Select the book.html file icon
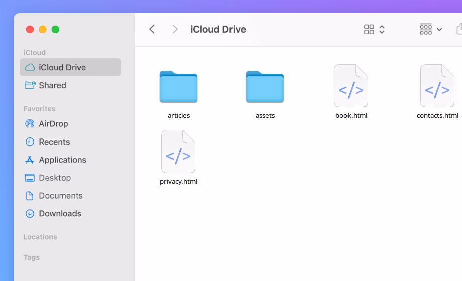 [x=351, y=86]
